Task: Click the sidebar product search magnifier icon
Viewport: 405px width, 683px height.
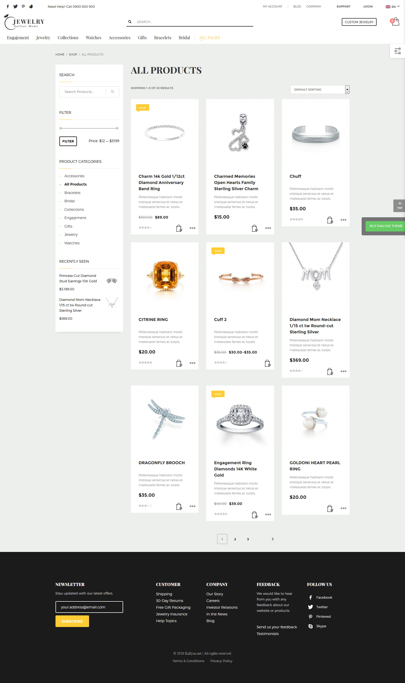Action: coord(113,92)
